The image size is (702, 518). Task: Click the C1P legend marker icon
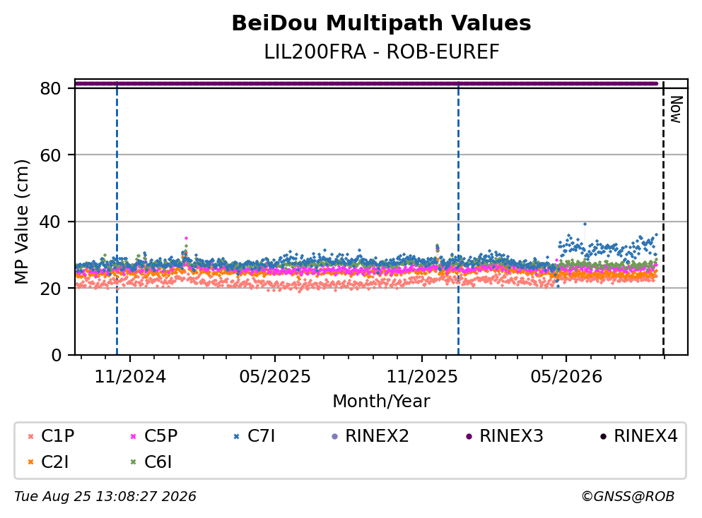tap(31, 436)
